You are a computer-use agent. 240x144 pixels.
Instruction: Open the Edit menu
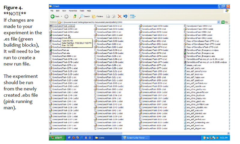[58, 11]
